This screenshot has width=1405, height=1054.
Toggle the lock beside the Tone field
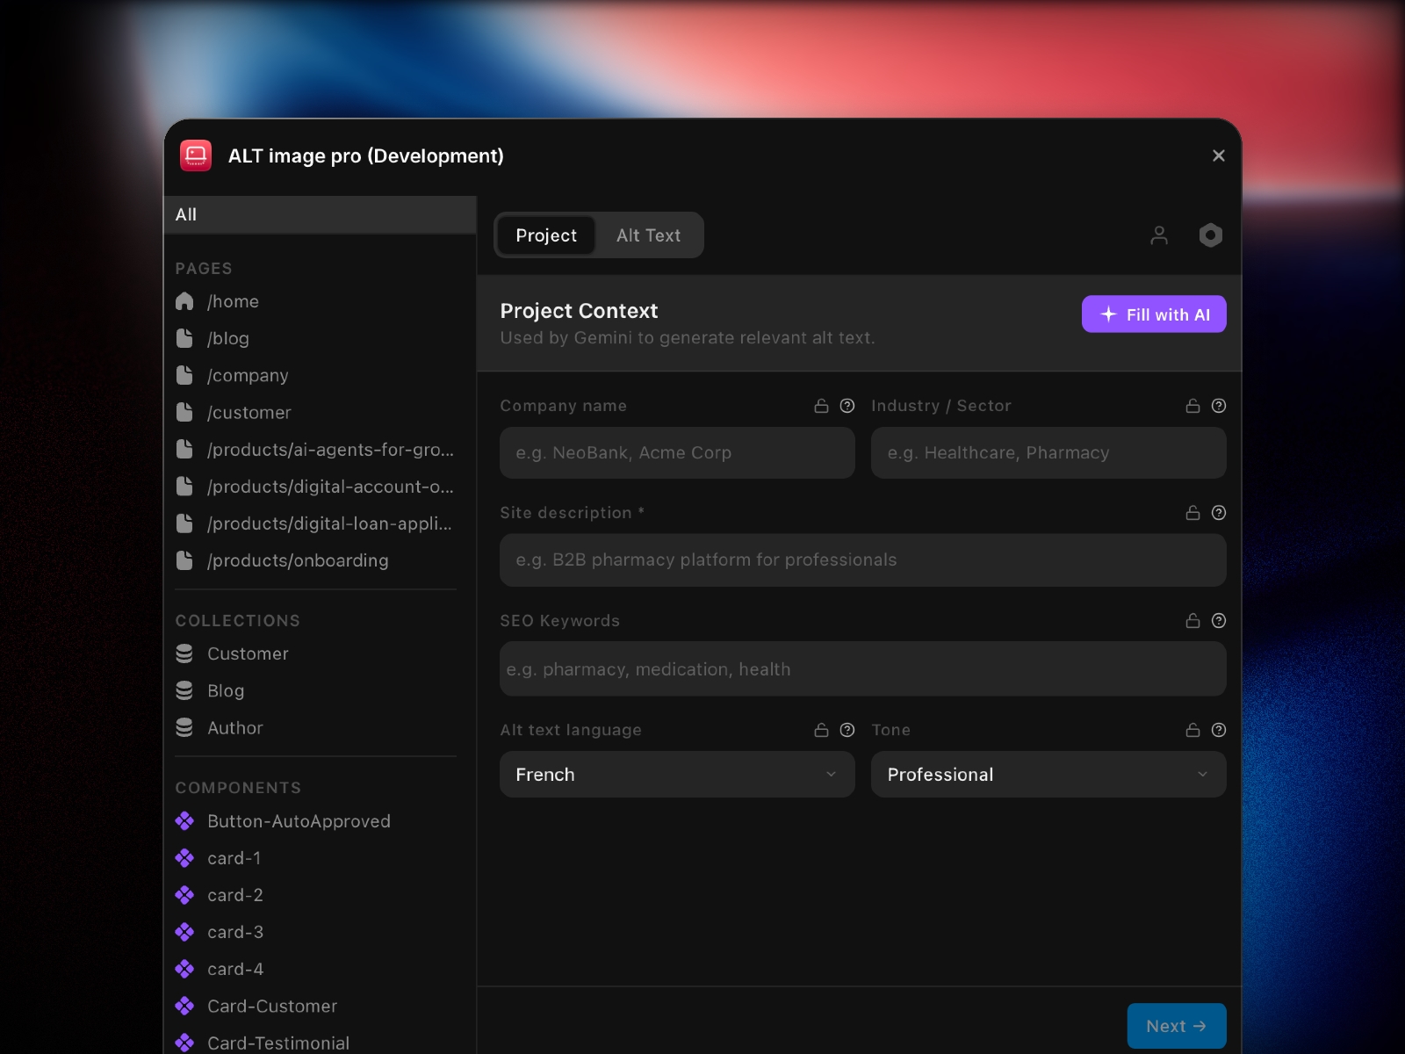1192,729
